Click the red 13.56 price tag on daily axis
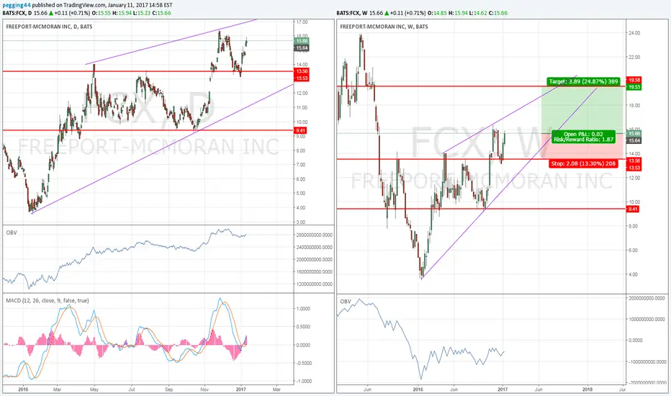Screen dimensions: 671x396 point(302,71)
